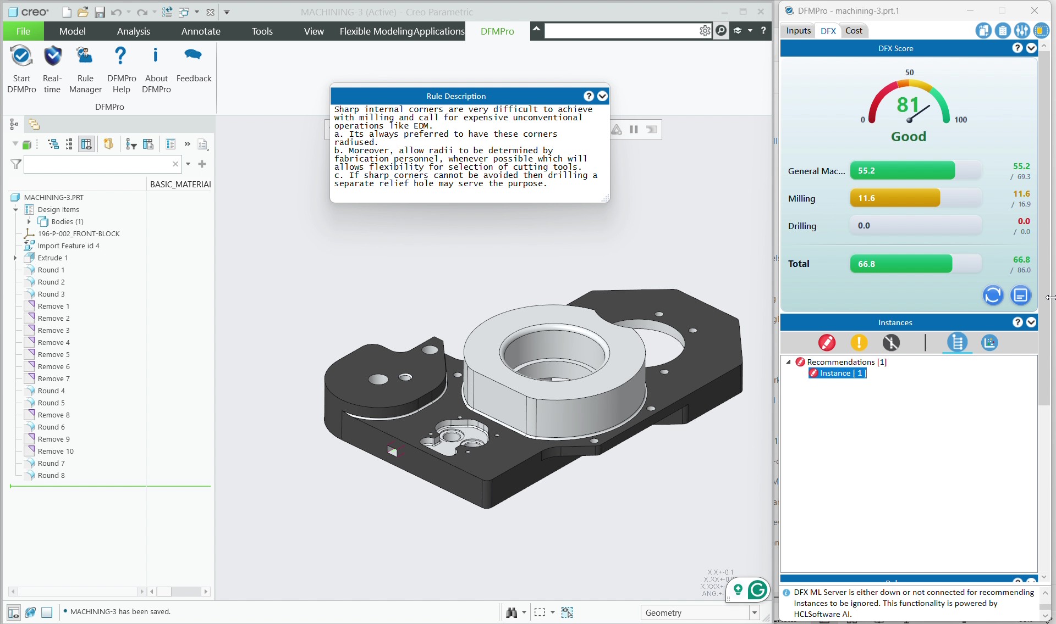Click the report button in DFX Score panel
This screenshot has height=624, width=1056.
point(1021,296)
